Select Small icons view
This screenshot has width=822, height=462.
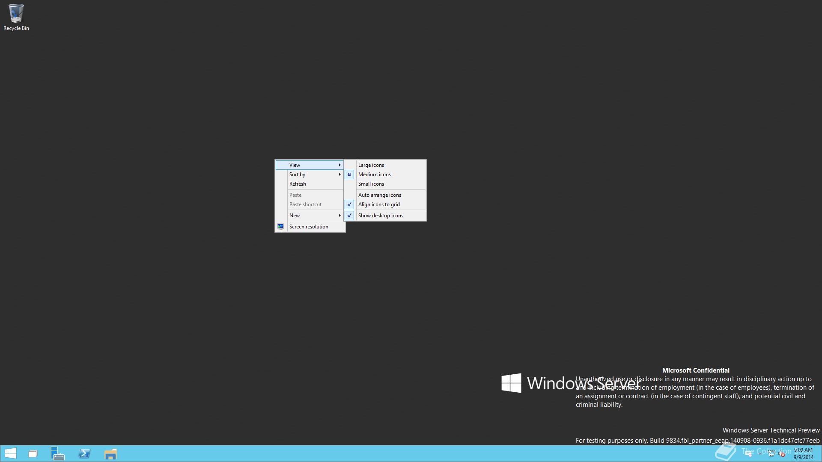click(x=385, y=184)
